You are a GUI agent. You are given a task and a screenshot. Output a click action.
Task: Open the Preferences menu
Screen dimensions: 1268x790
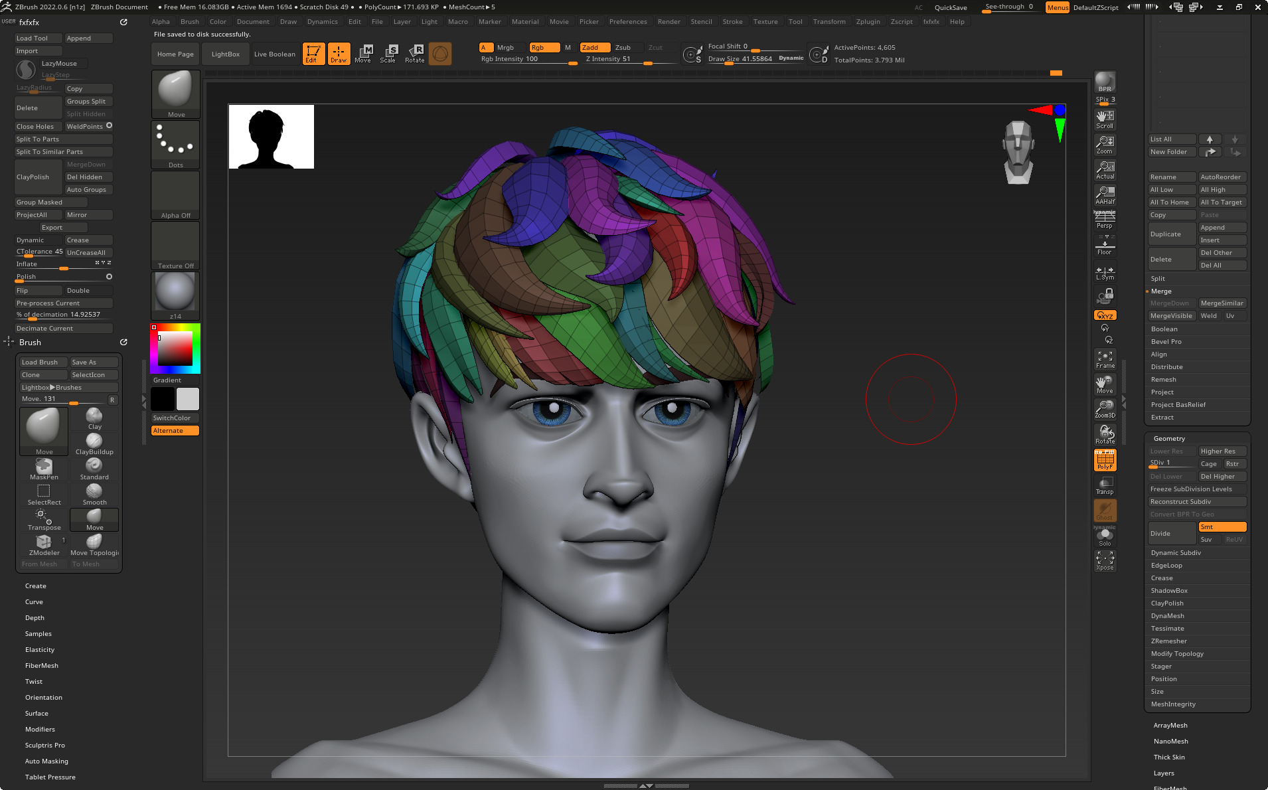628,21
